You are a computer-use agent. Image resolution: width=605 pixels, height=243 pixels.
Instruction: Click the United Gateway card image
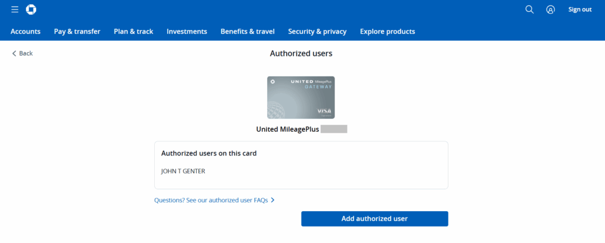(x=301, y=98)
